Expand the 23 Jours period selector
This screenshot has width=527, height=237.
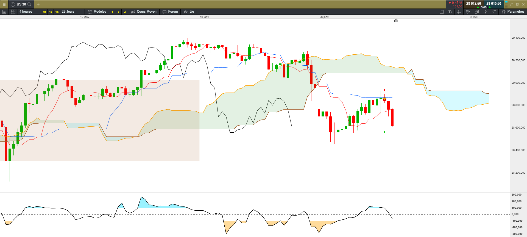click(68, 12)
